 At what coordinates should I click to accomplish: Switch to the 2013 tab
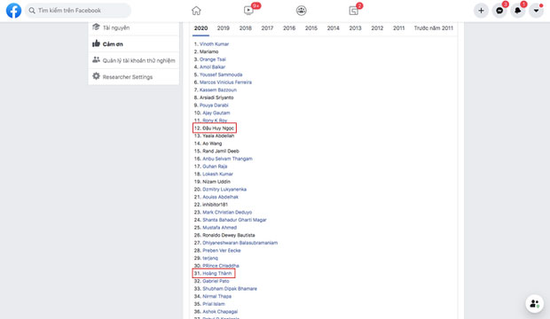pos(355,28)
